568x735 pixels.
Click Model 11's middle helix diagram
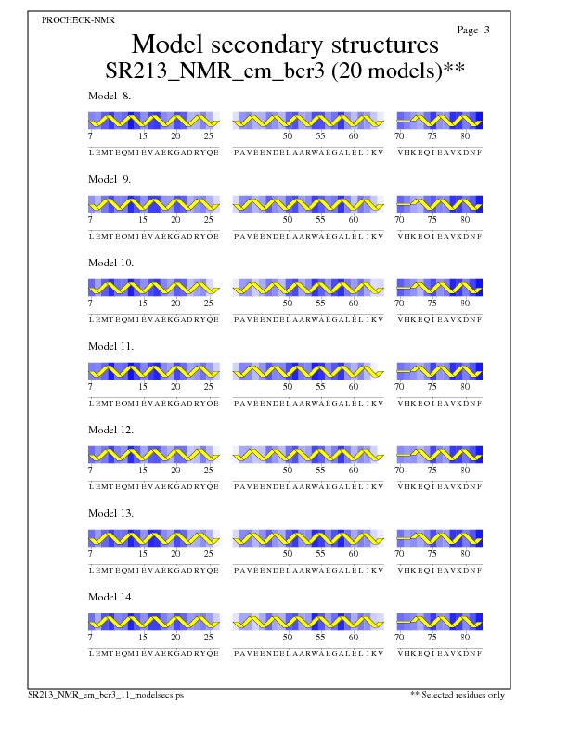(x=309, y=371)
